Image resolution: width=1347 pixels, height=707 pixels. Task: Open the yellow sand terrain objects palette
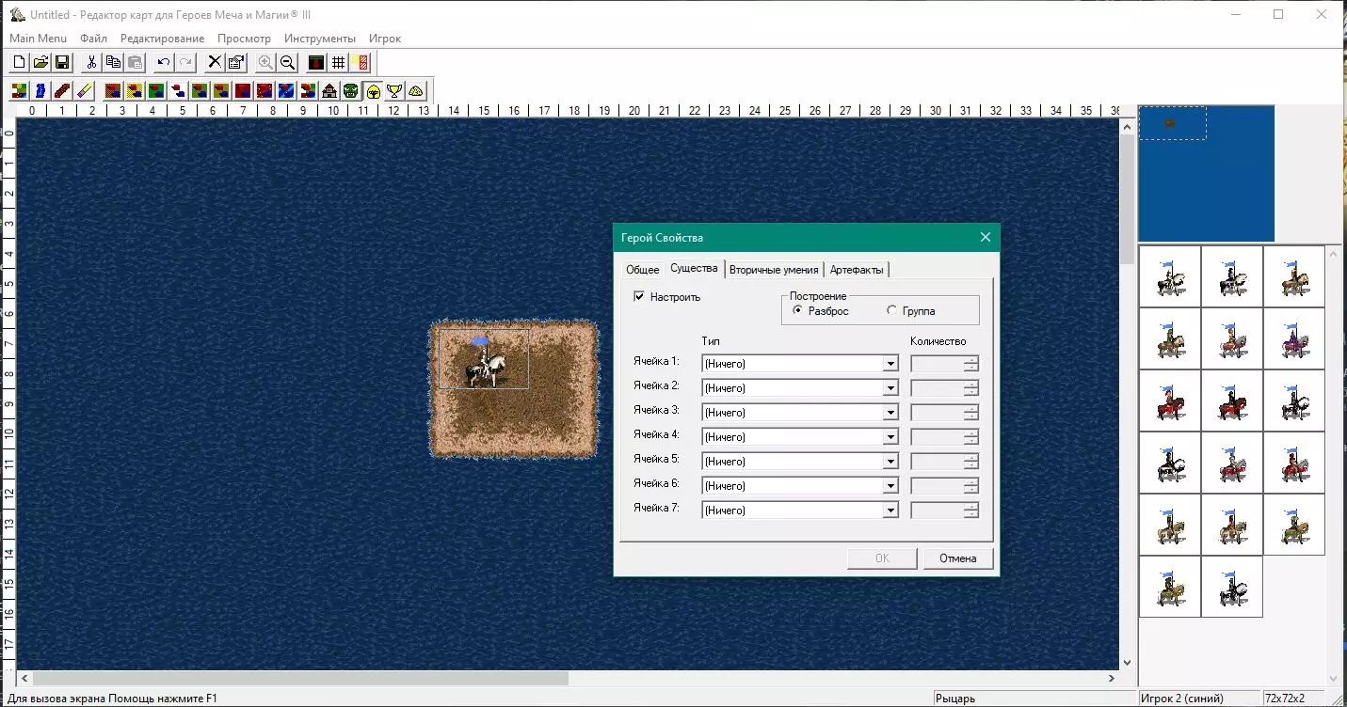[x=135, y=91]
